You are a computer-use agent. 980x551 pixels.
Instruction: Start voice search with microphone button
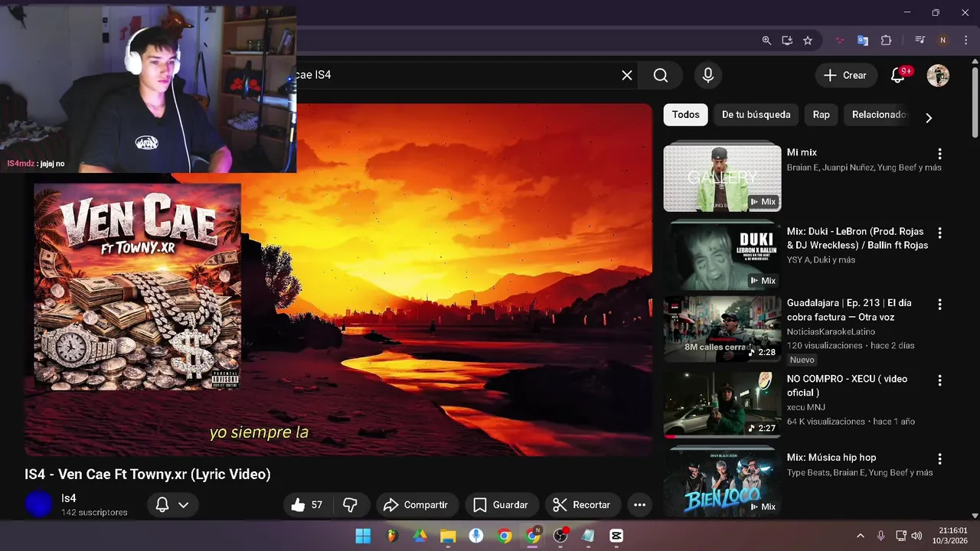click(708, 75)
